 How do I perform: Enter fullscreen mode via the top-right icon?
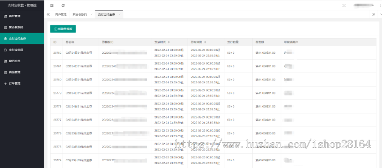click(344, 6)
